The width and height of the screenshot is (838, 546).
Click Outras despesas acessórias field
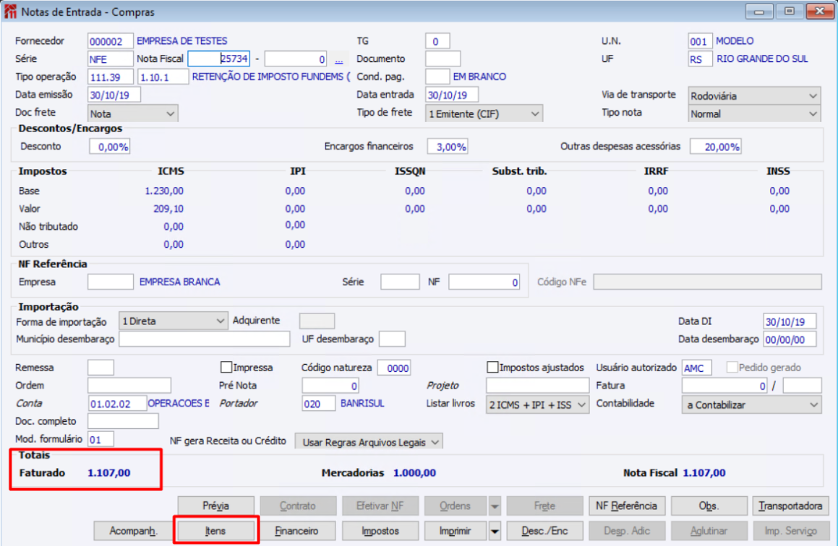click(716, 147)
